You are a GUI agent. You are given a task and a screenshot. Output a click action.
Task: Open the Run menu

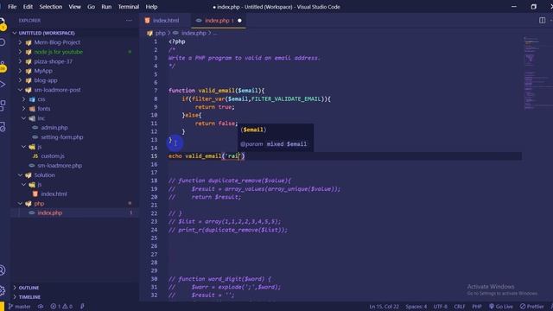(106, 7)
